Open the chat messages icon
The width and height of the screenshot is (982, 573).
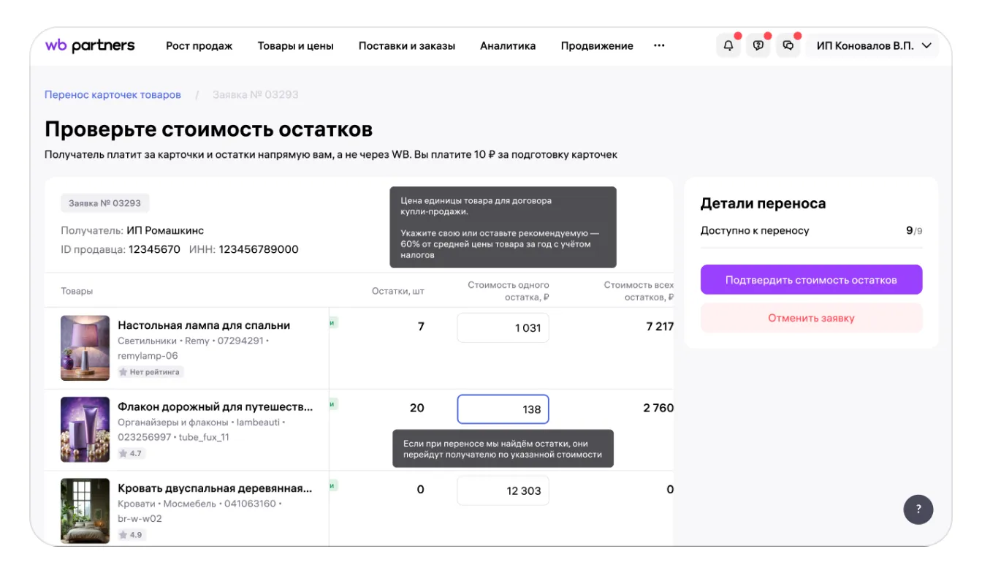(x=788, y=45)
